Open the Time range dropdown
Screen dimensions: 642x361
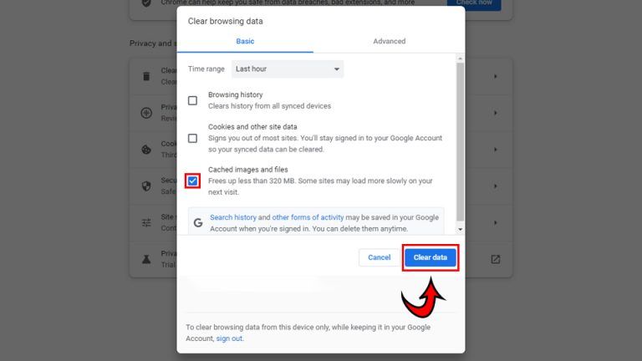click(x=288, y=69)
